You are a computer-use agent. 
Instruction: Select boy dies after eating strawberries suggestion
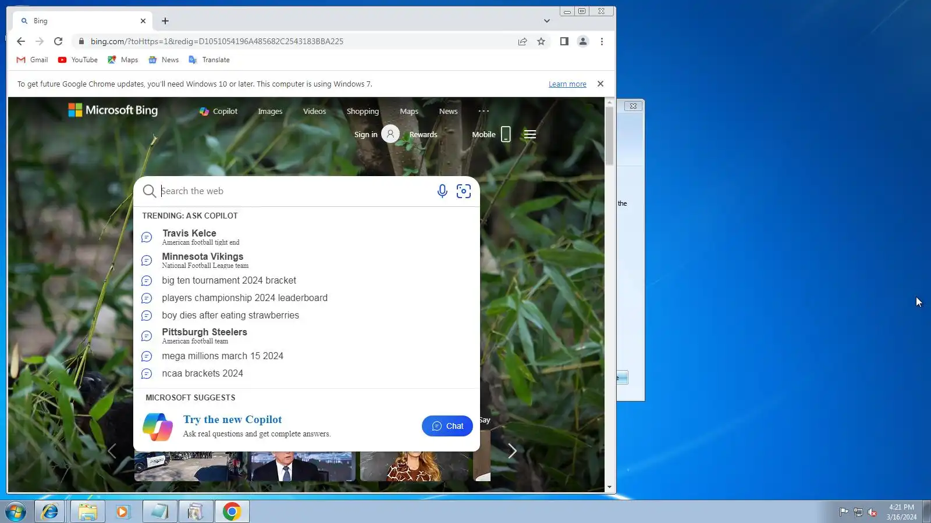point(307,316)
